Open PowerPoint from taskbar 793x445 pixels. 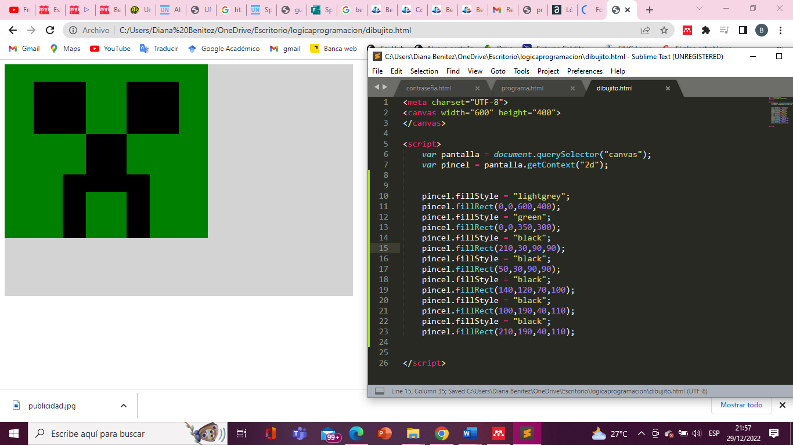pos(384,433)
